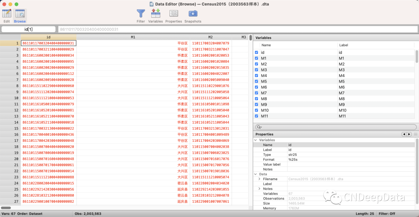Screen dimensions: 419x217
Task: Uncheck the M7 variable checkbox
Action: 256,93
